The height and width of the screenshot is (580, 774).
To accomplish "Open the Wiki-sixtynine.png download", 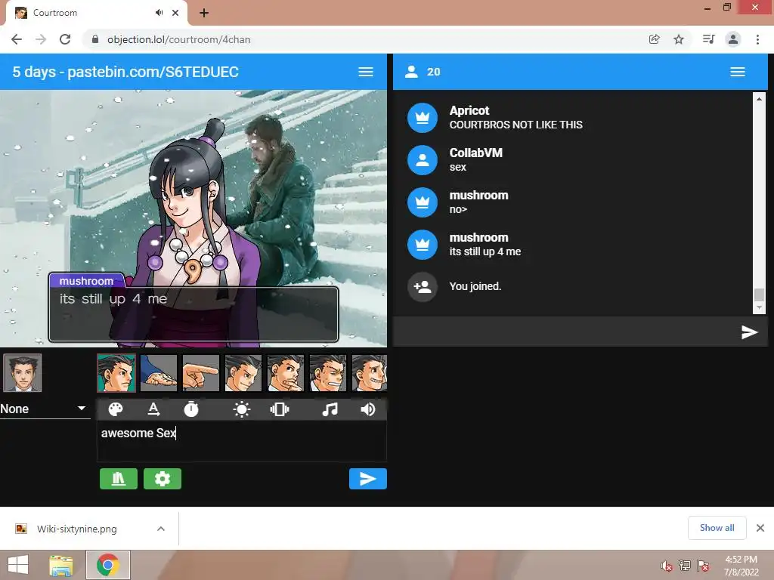I will pos(76,529).
